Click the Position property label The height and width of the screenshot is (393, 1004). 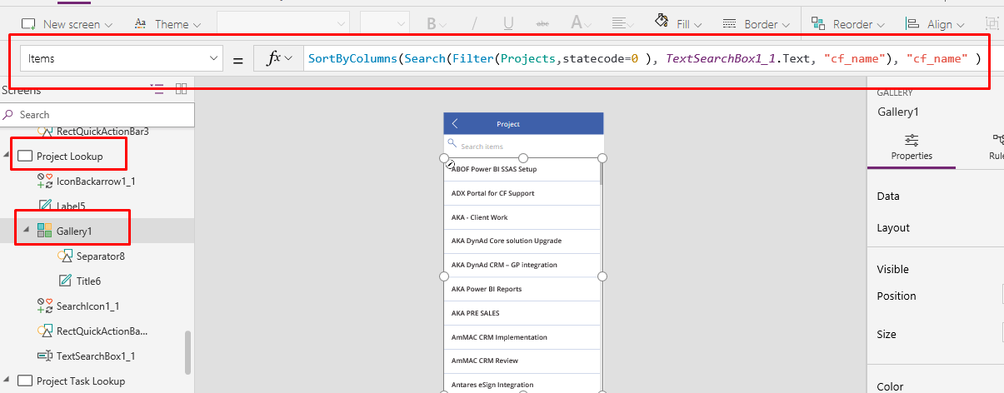(897, 296)
